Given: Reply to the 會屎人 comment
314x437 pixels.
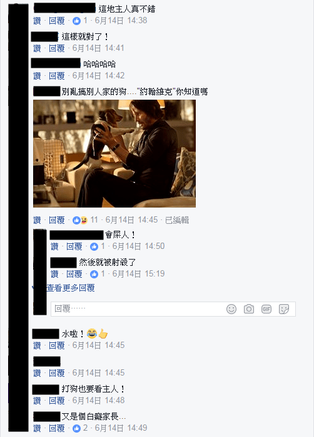Looking at the screenshot, I should pyautogui.click(x=74, y=246).
